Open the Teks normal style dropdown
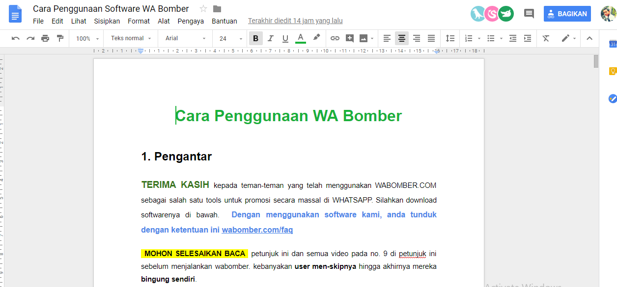 (x=131, y=38)
